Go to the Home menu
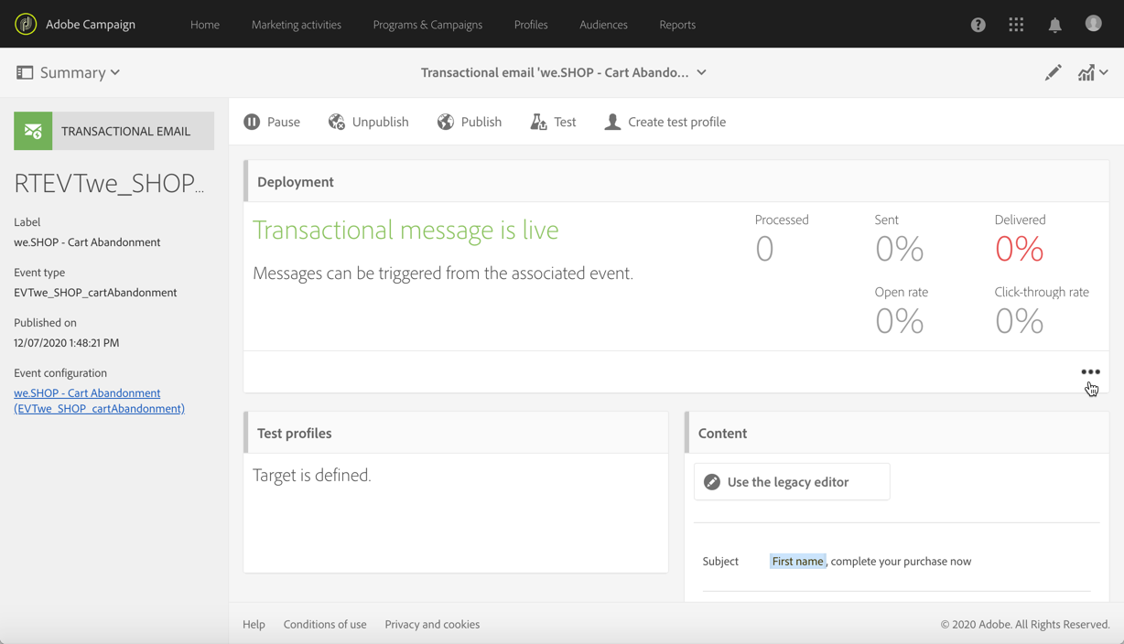The image size is (1124, 644). tap(205, 25)
